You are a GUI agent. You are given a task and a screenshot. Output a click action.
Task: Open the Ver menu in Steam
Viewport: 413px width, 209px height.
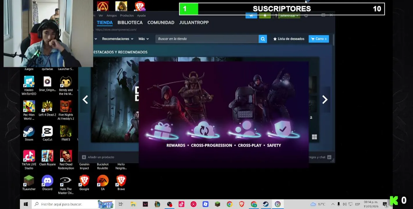click(x=101, y=15)
